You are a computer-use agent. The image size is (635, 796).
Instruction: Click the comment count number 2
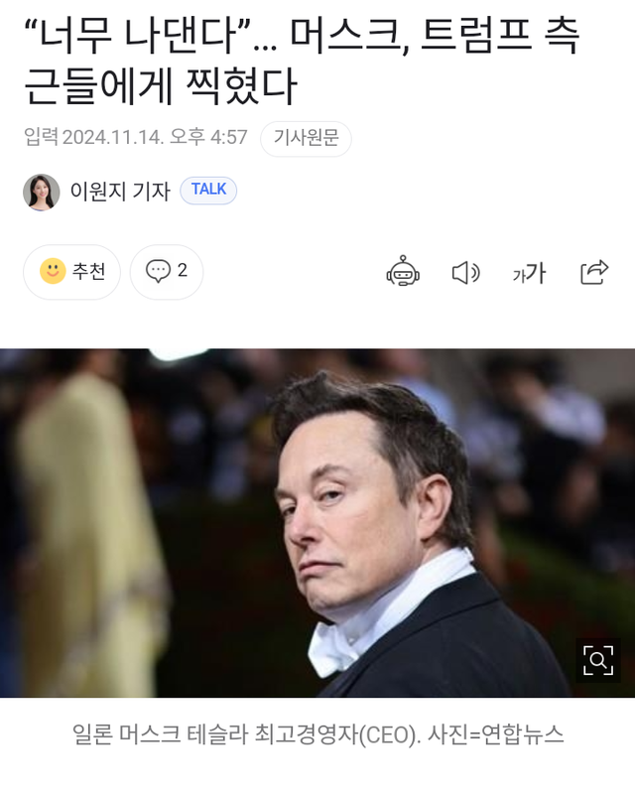(183, 270)
